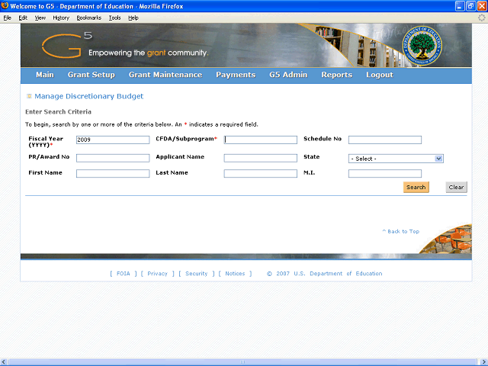Open the History menu
This screenshot has width=488, height=366.
[61, 18]
